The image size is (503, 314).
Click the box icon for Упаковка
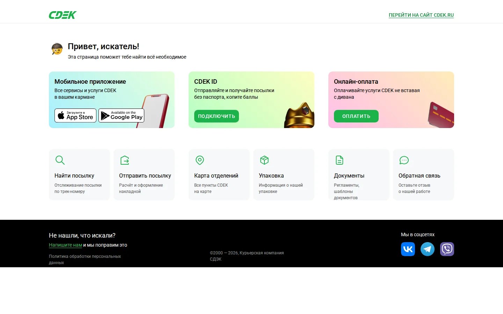click(264, 160)
